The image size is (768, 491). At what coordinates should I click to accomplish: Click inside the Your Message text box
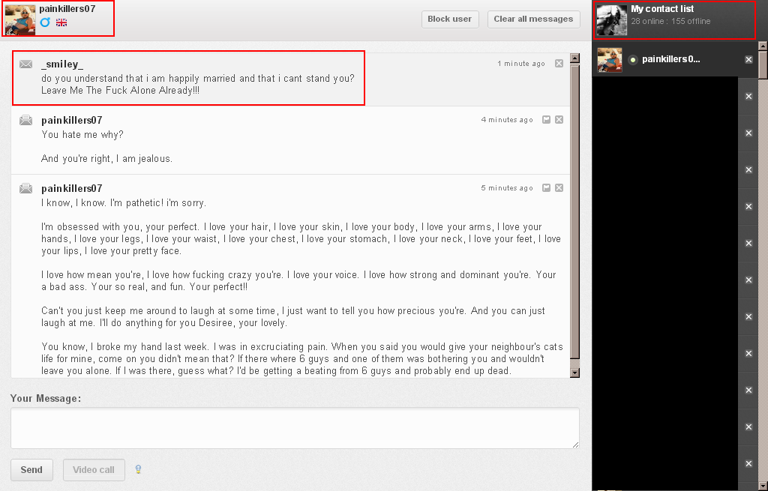295,428
